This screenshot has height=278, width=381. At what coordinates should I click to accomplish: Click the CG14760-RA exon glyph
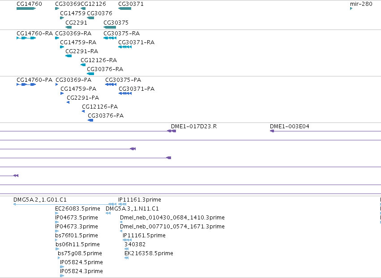[x=26, y=38]
